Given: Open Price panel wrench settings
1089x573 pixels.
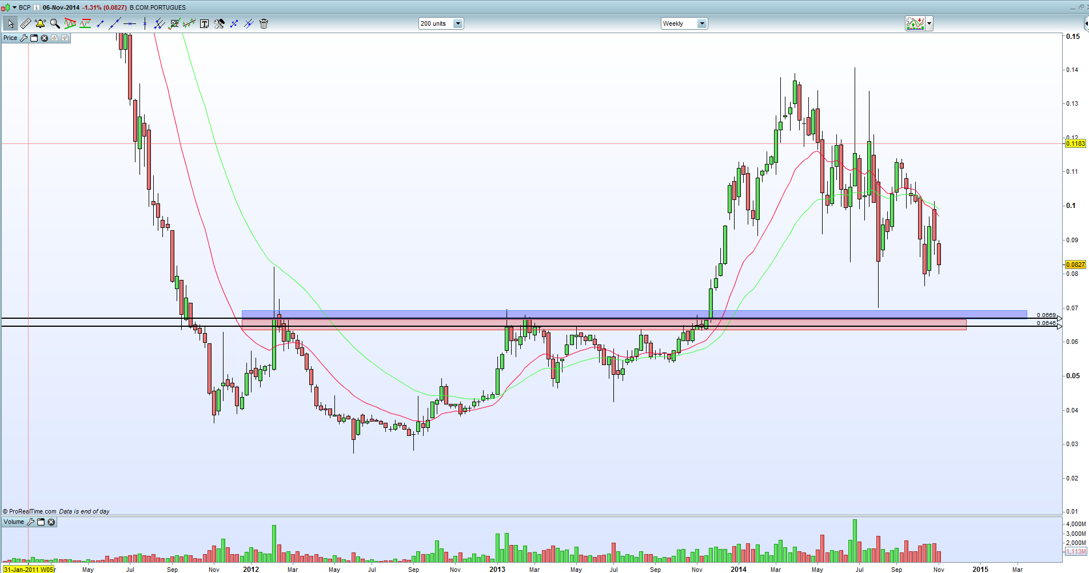Looking at the screenshot, I should [23, 38].
